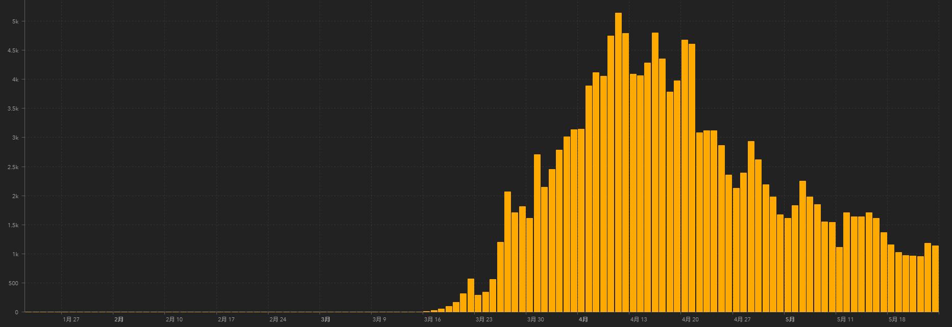The width and height of the screenshot is (952, 327).
Task: Select the '2月 17' date label
Action: pyautogui.click(x=226, y=319)
